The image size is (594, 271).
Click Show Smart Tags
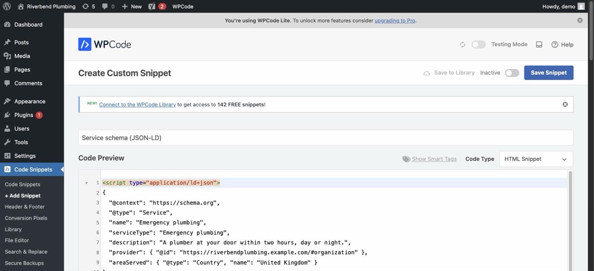click(430, 159)
